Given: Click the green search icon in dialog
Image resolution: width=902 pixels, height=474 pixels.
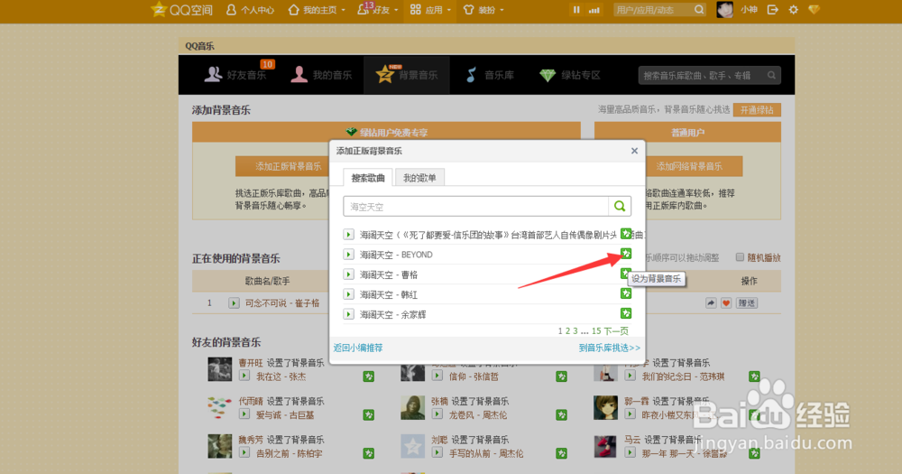Looking at the screenshot, I should pos(620,206).
